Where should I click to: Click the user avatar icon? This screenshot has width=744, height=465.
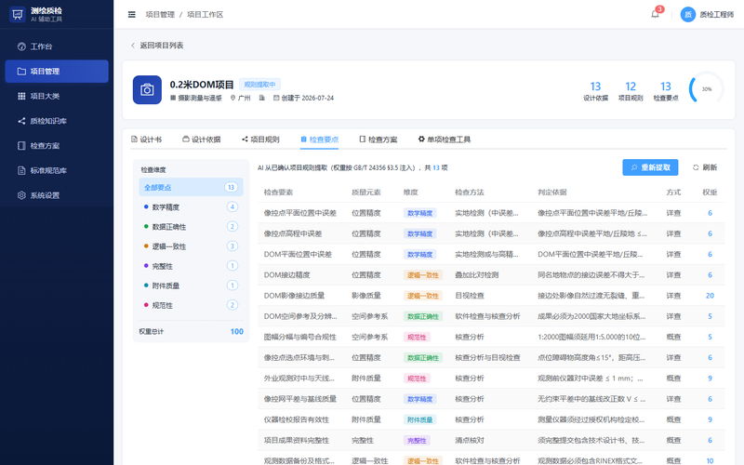pyautogui.click(x=687, y=14)
